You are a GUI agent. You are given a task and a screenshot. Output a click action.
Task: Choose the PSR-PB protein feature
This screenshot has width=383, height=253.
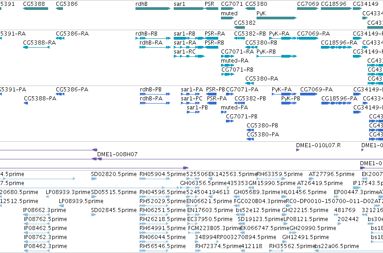211,94
